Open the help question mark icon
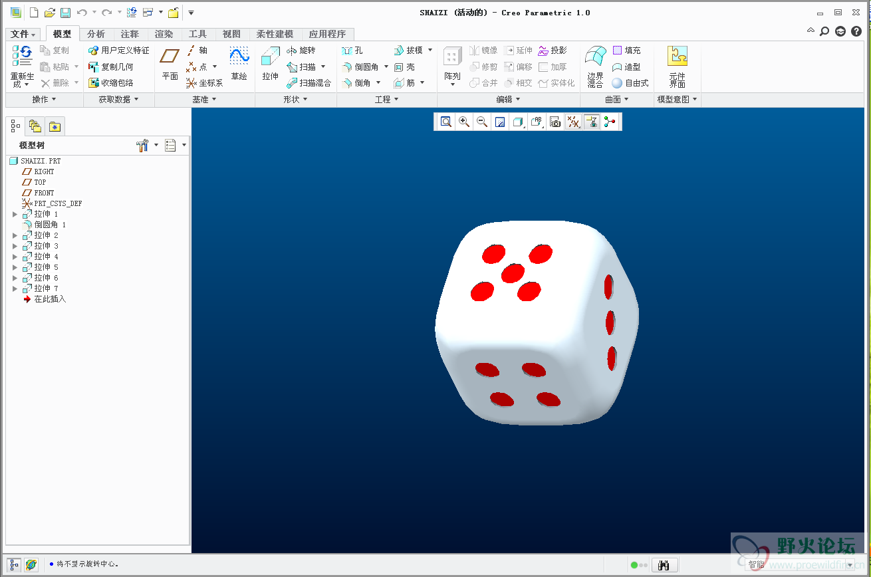The image size is (871, 577). (856, 31)
